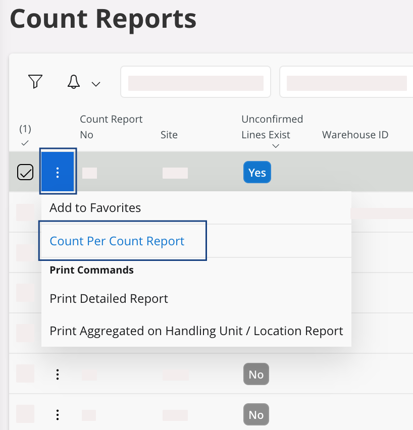Open three-dot menu on the bottom row
The width and height of the screenshot is (413, 430).
[58, 415]
